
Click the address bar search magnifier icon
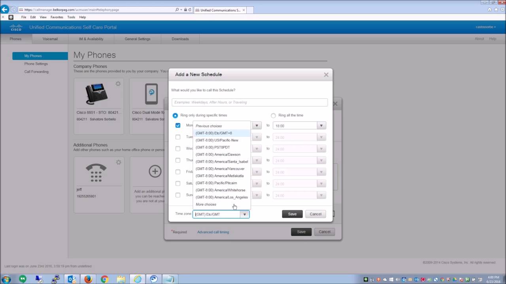pos(177,9)
